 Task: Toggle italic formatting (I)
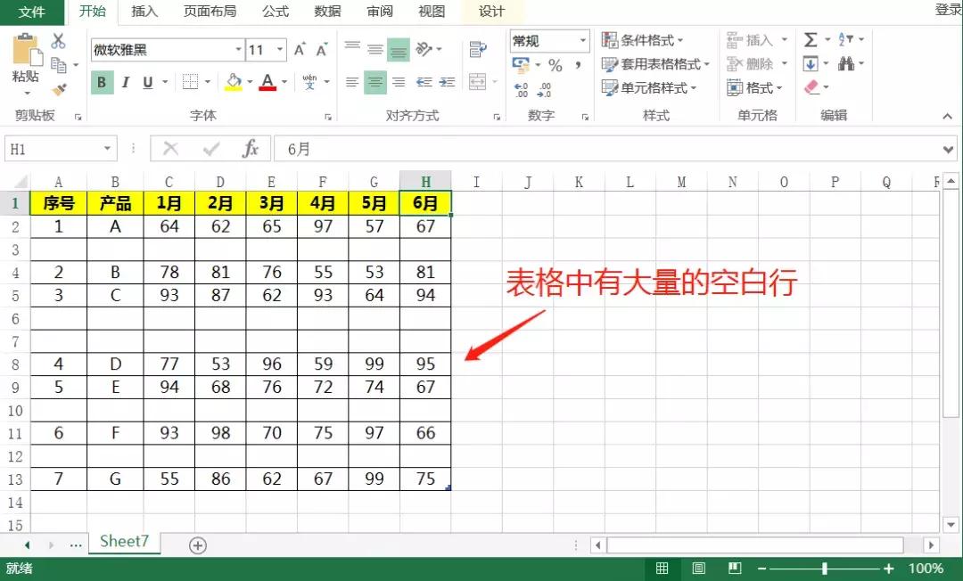click(124, 82)
